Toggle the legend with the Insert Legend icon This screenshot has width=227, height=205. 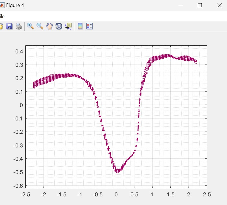point(89,26)
